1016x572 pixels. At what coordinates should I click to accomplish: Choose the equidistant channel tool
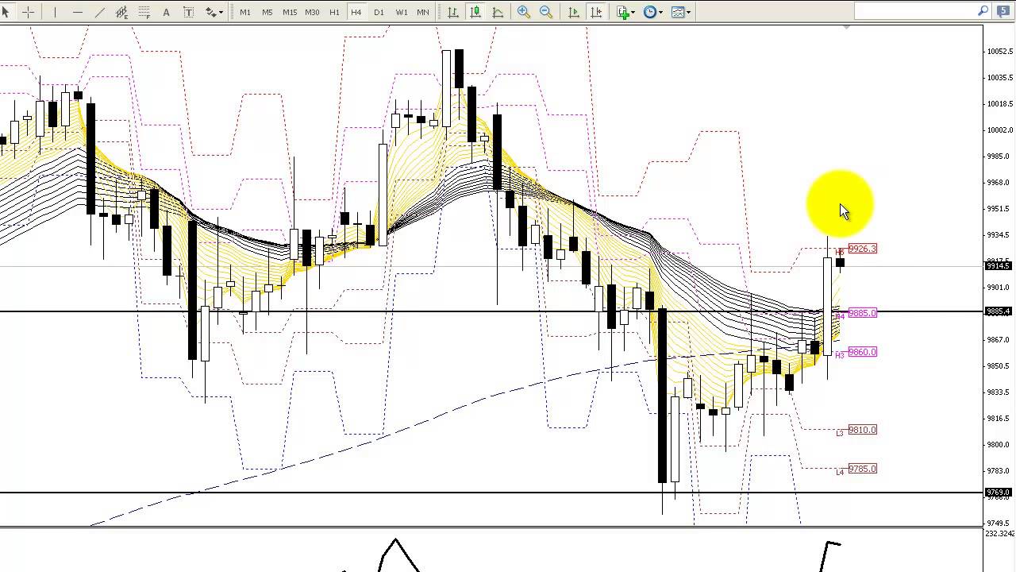pyautogui.click(x=121, y=12)
